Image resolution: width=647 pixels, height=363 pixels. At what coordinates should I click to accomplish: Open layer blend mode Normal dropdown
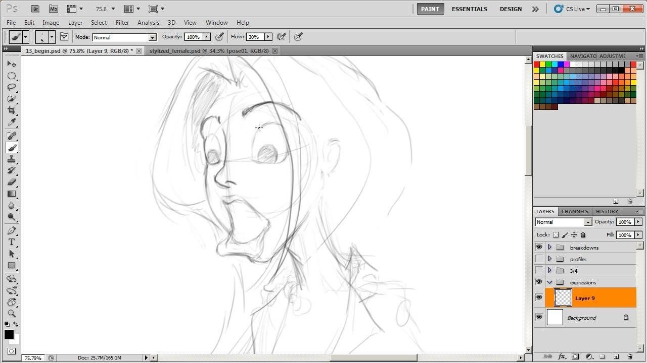pos(563,222)
